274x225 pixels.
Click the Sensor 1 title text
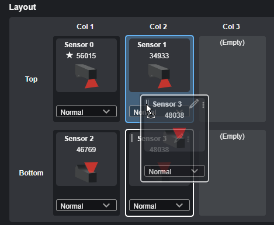pyautogui.click(x=152, y=45)
